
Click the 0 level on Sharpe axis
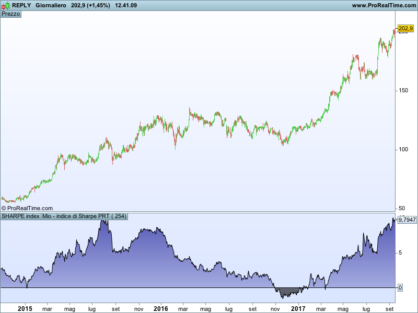pyautogui.click(x=400, y=287)
